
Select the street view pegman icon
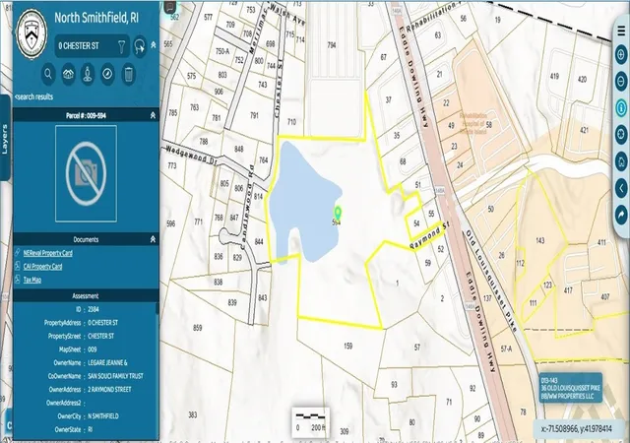click(x=88, y=75)
